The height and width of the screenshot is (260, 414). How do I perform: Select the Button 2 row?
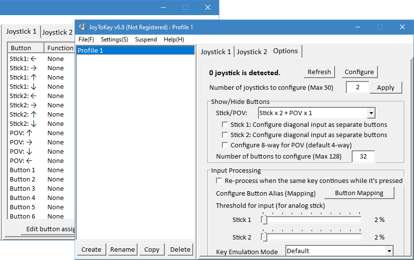tap(41, 179)
